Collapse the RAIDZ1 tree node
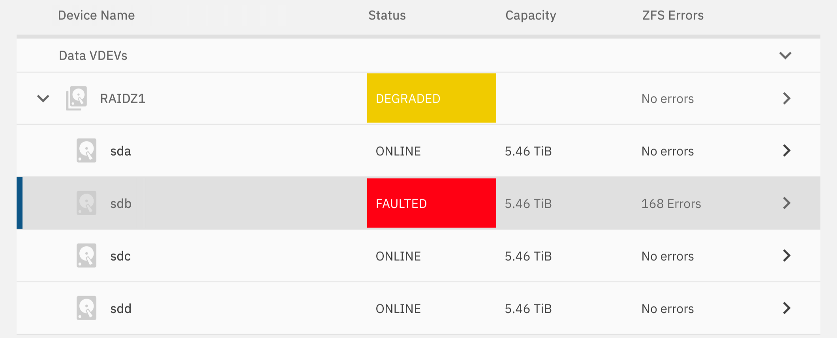The height and width of the screenshot is (338, 837). pyautogui.click(x=43, y=98)
